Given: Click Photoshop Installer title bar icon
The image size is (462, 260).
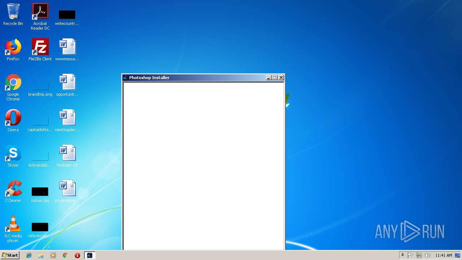Looking at the screenshot, I should (x=125, y=78).
